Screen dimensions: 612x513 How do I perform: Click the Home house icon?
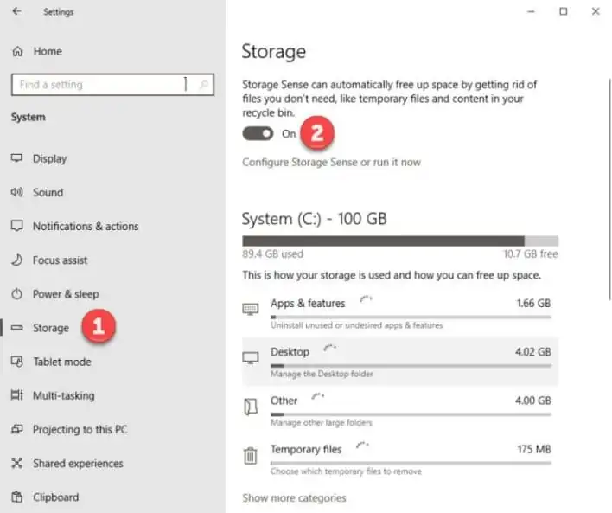pos(17,51)
